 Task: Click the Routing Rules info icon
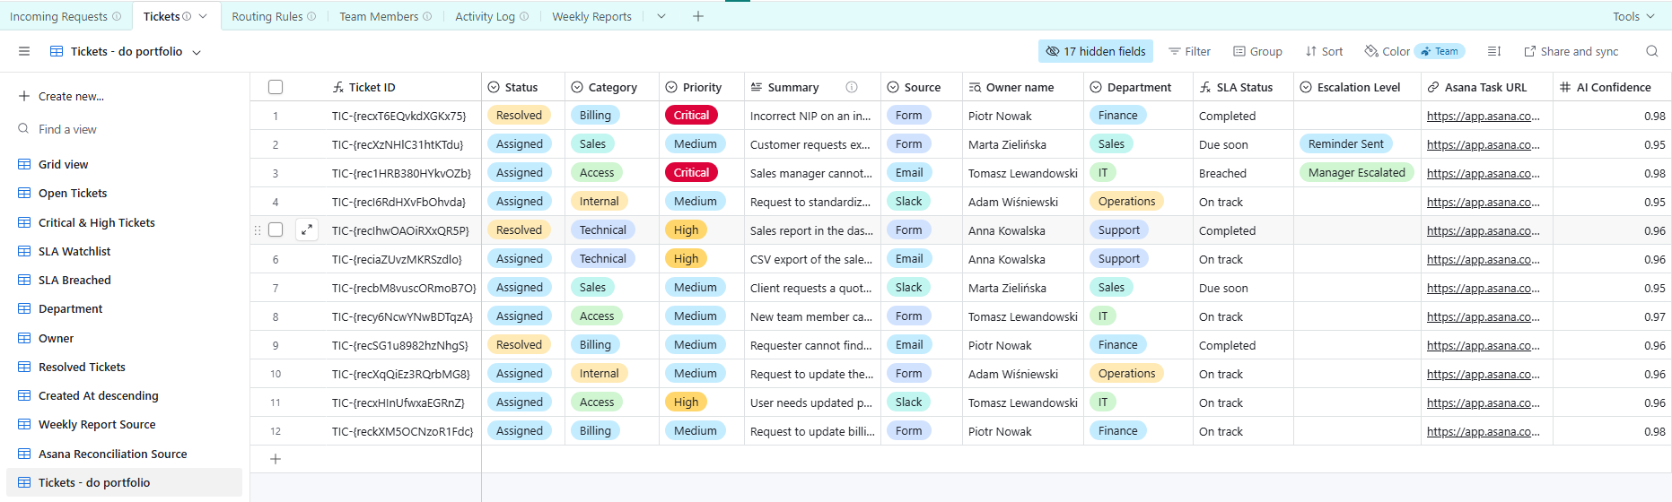311,16
